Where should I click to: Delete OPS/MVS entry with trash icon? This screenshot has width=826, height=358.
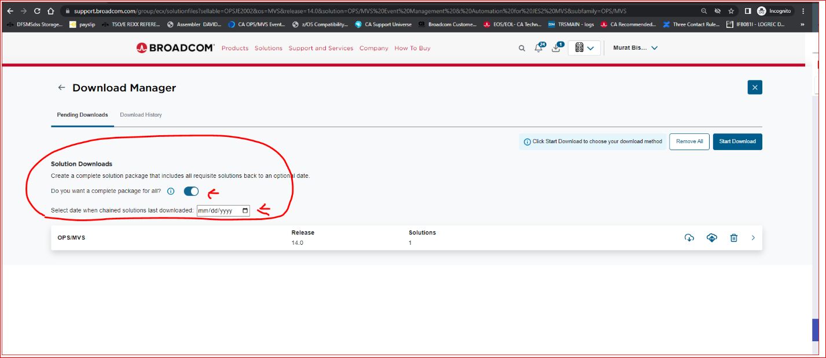coord(733,238)
